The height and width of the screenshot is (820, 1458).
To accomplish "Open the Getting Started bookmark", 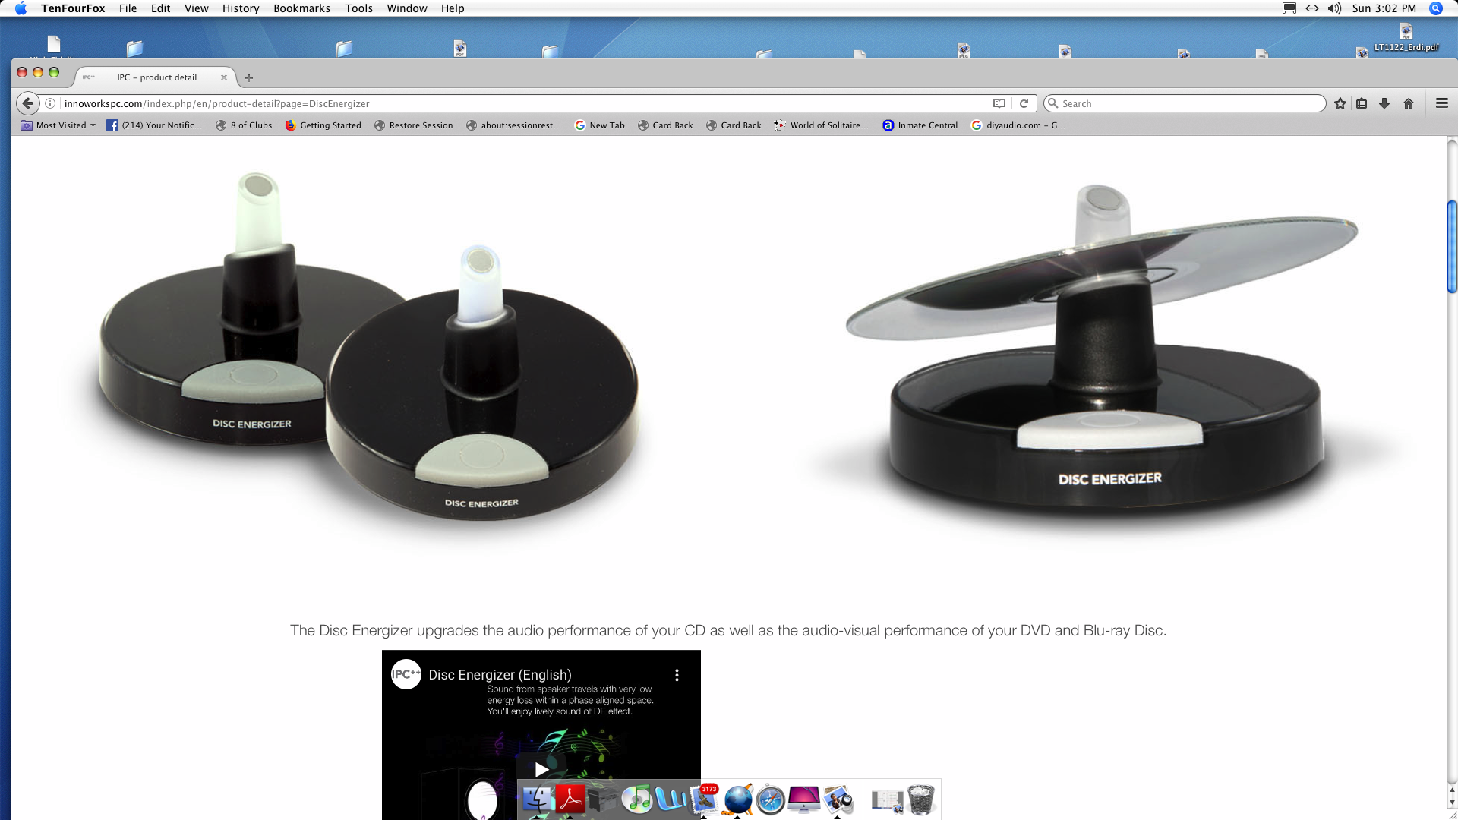I will pos(323,125).
